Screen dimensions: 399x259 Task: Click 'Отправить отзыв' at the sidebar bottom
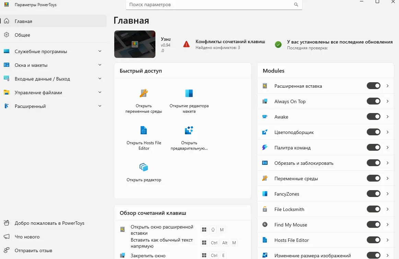(x=33, y=250)
